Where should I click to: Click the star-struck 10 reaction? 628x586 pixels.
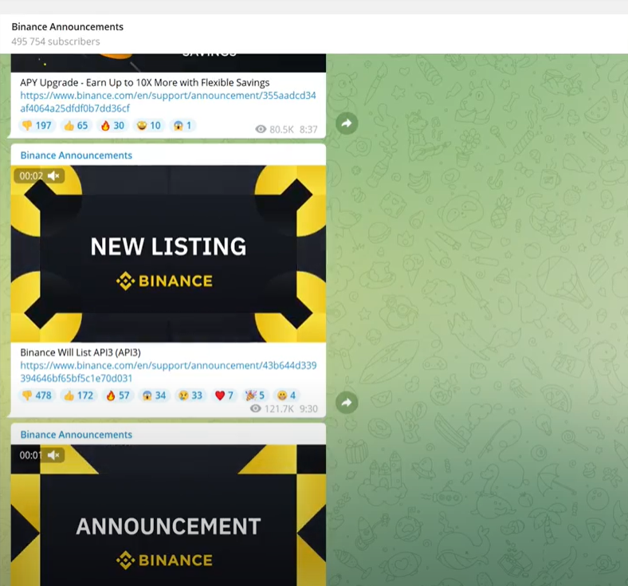click(x=148, y=126)
